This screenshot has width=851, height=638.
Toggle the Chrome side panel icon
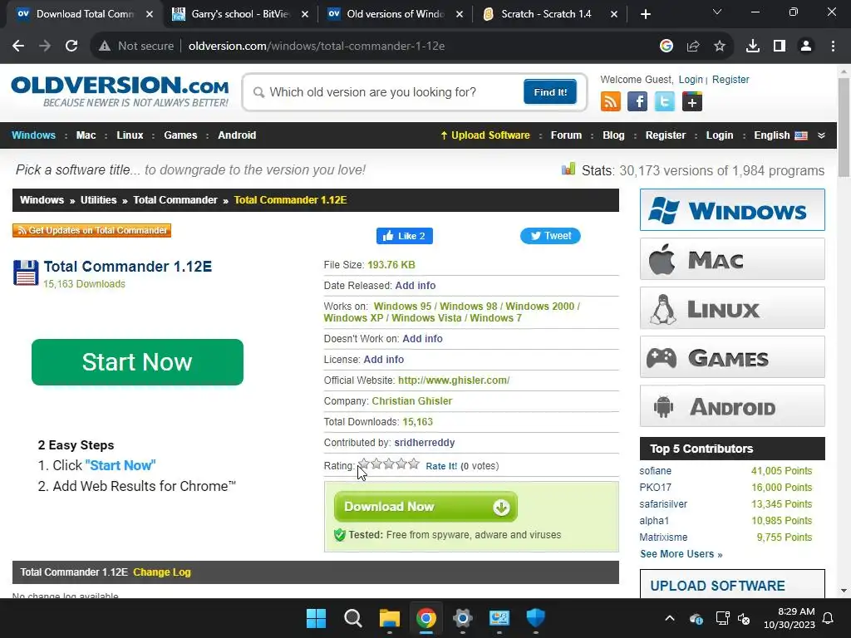(780, 47)
